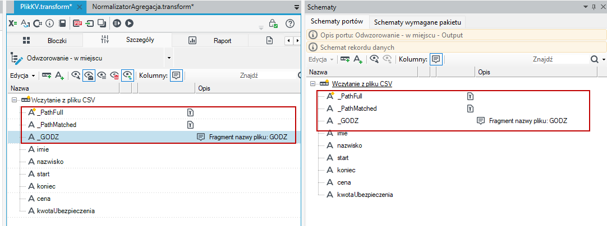Toggle Kolumny comment column in the Schematy panel
This screenshot has width=607, height=226.
click(x=436, y=59)
